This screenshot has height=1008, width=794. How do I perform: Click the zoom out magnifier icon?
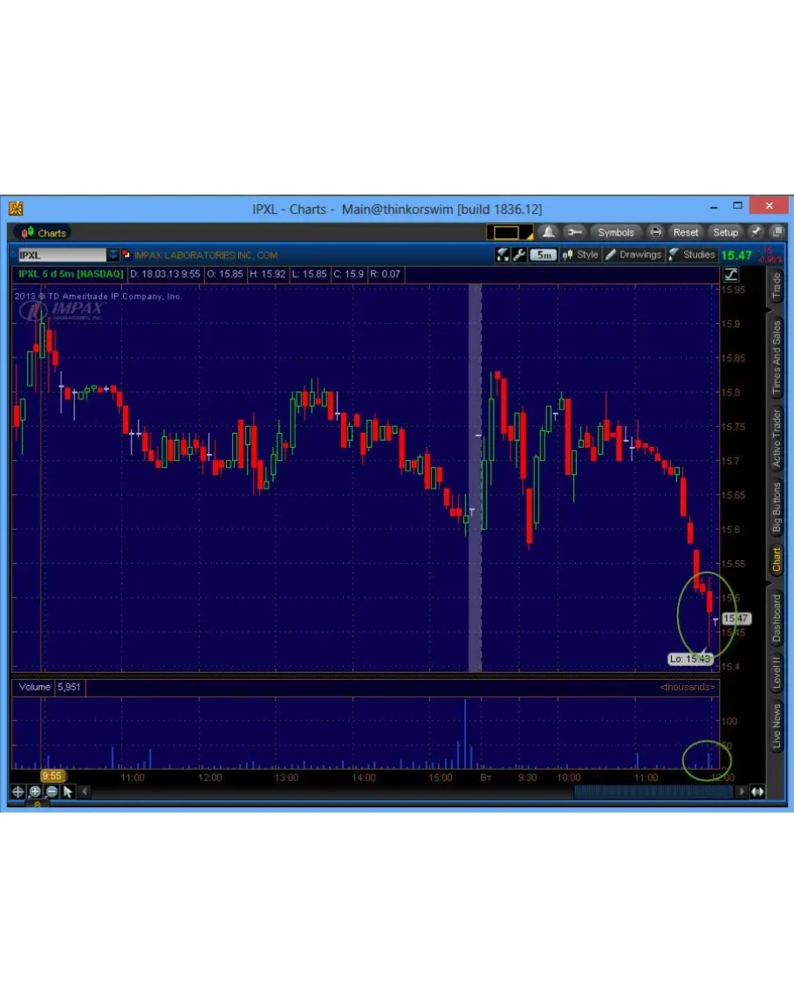[x=51, y=792]
